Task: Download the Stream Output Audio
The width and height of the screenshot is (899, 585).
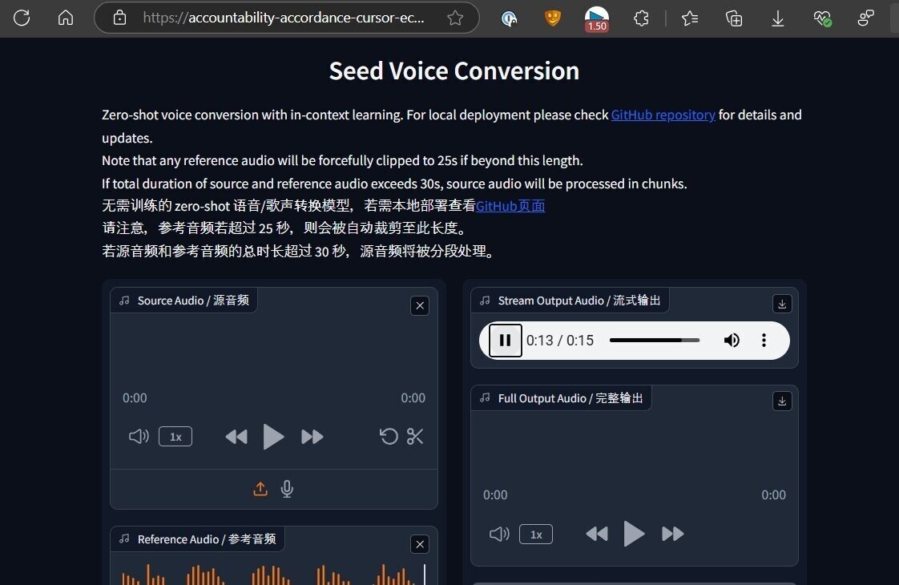Action: 781,304
